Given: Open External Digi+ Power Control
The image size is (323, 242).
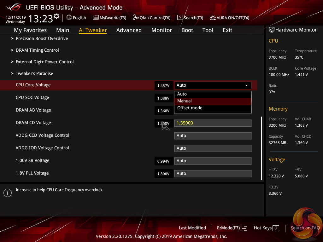Looking at the screenshot, I should tap(44, 62).
